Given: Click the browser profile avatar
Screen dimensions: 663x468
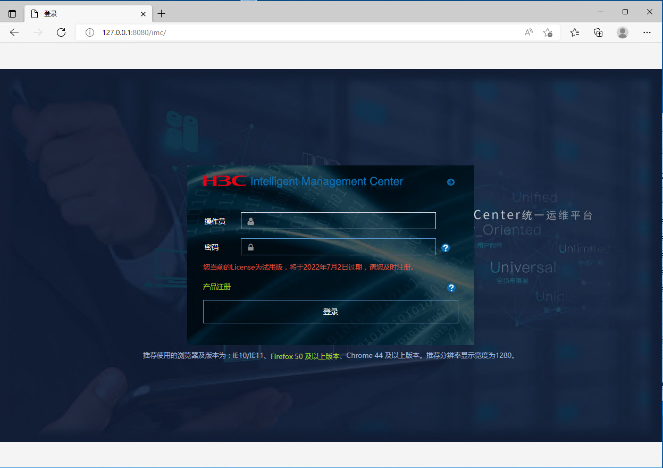Looking at the screenshot, I should (x=623, y=32).
